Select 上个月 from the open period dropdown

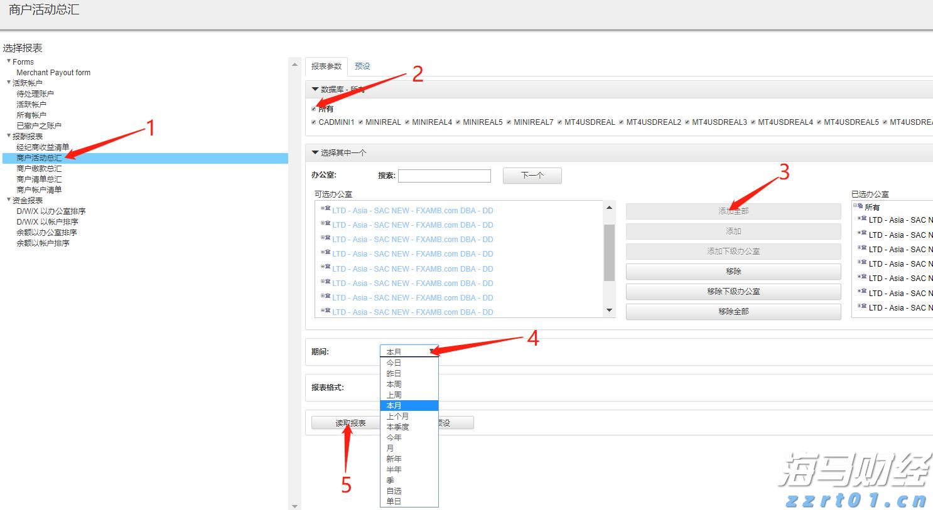point(398,416)
